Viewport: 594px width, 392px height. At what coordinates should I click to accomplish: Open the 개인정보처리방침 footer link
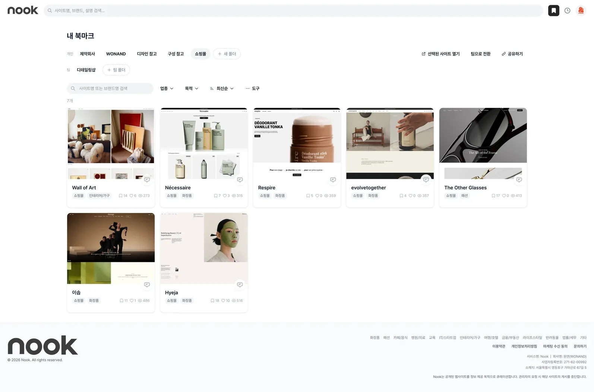pos(524,347)
